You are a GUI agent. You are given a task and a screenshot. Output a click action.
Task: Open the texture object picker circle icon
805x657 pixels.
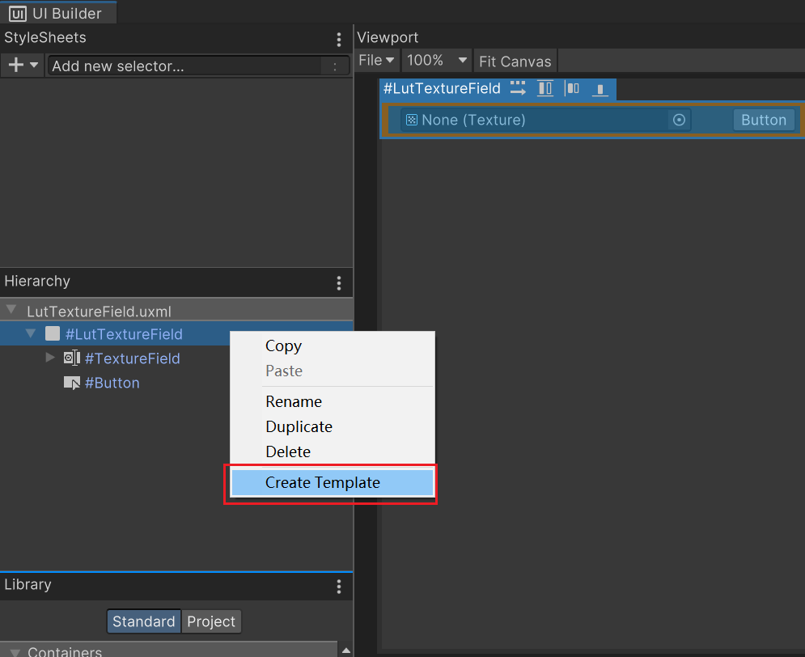679,120
